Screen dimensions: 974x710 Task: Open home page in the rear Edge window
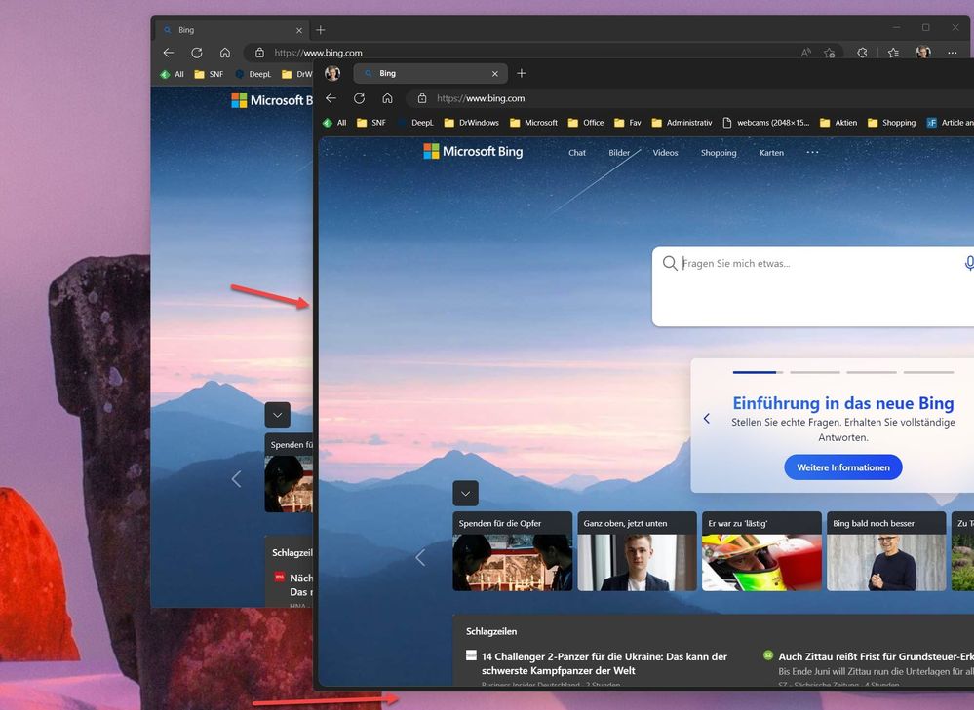225,53
